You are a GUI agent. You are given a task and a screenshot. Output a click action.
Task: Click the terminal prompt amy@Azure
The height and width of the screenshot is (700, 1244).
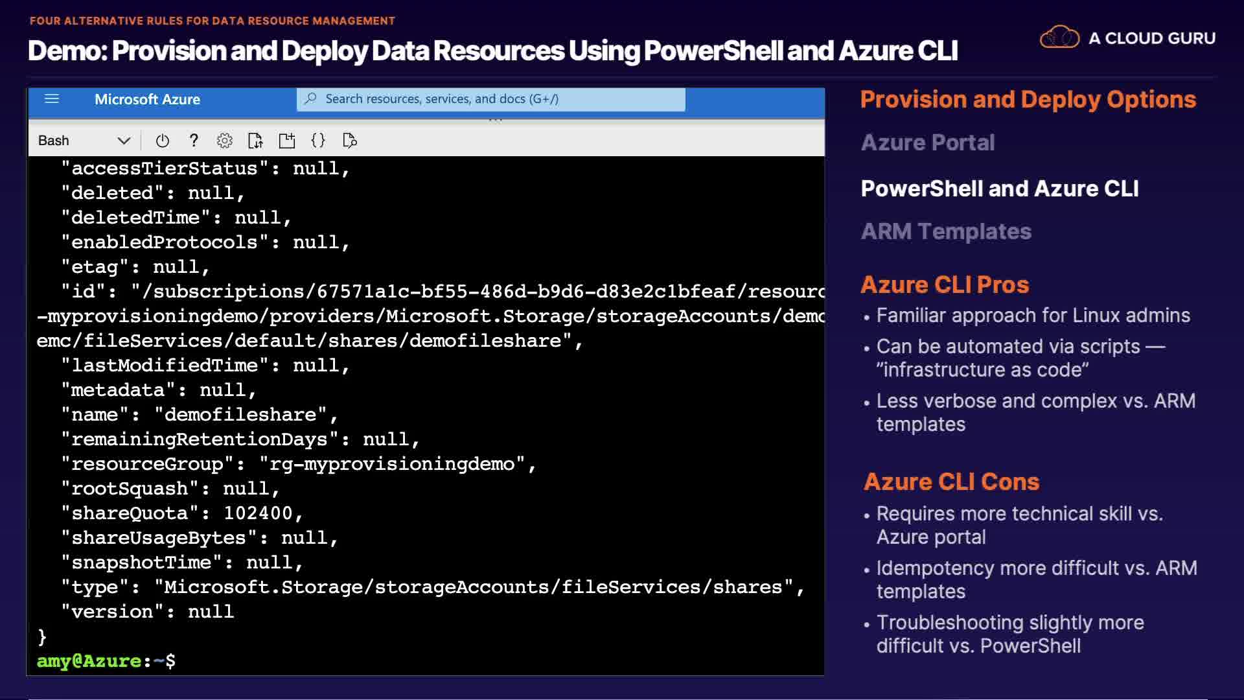89,661
